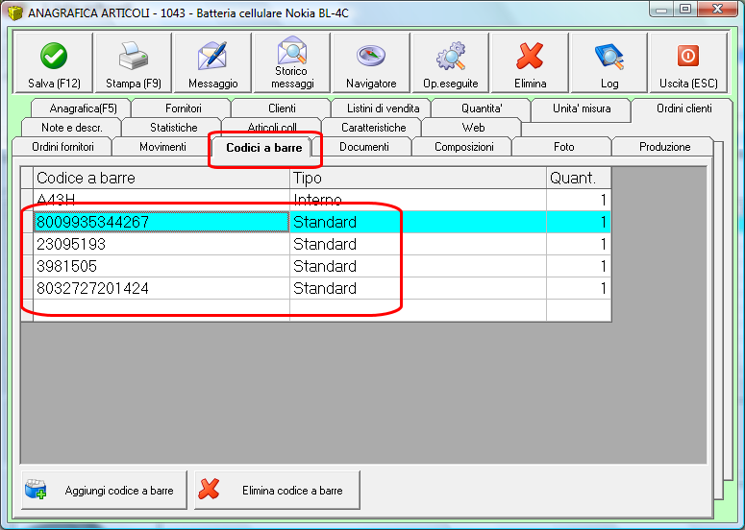The width and height of the screenshot is (745, 530).
Task: Switch to the Web tab
Action: 472,127
